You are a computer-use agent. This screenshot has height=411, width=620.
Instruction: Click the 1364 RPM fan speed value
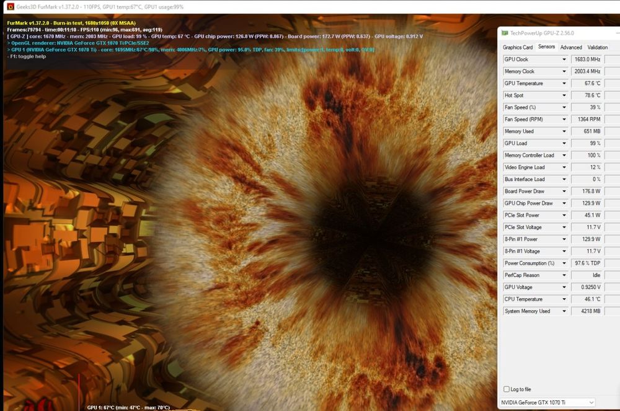click(587, 120)
